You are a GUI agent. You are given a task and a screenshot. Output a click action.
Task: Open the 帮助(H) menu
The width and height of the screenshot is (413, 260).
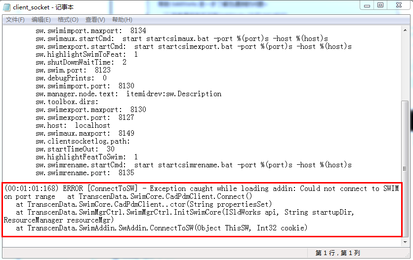(122, 20)
